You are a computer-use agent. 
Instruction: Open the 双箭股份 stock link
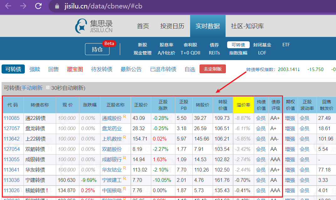point(112,149)
